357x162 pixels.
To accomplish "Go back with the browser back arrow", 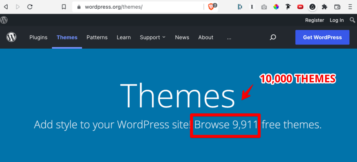I will pos(6,7).
